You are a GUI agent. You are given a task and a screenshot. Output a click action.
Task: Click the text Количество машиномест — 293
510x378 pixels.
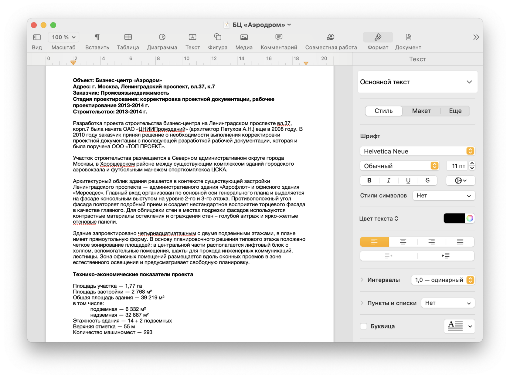[113, 332]
